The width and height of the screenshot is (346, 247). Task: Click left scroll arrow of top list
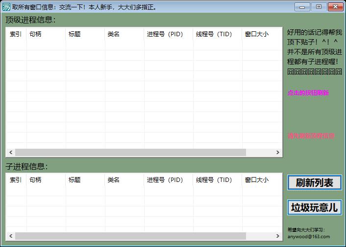[x=11, y=152]
